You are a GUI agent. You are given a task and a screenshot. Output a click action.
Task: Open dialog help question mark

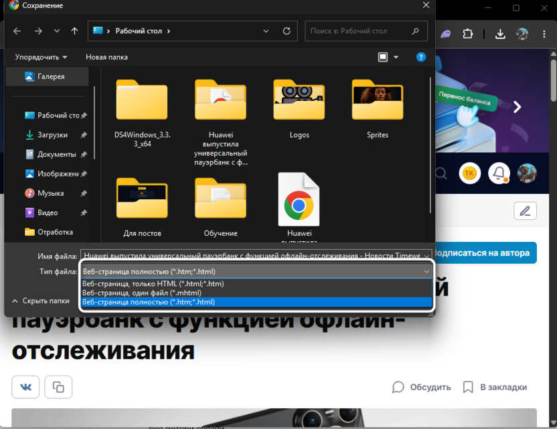click(x=421, y=57)
